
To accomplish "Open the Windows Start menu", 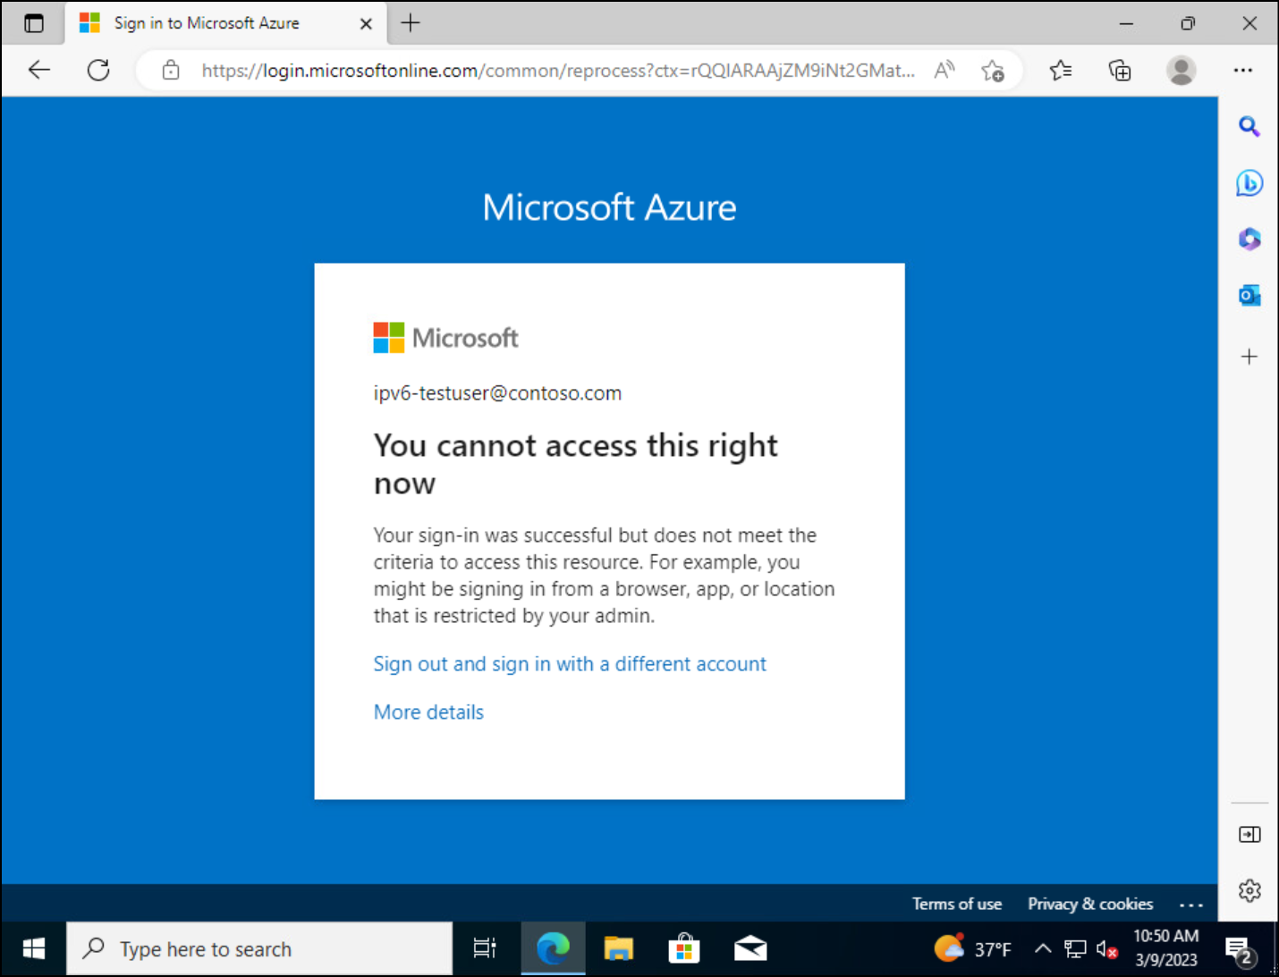I will click(x=34, y=949).
